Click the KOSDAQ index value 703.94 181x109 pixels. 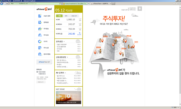point(72,29)
